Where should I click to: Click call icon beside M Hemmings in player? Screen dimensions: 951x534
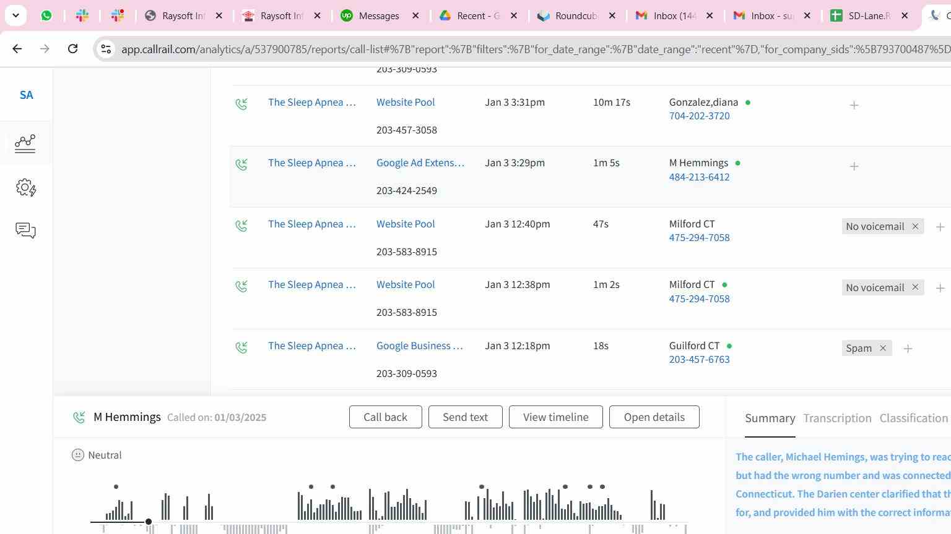[79, 418]
